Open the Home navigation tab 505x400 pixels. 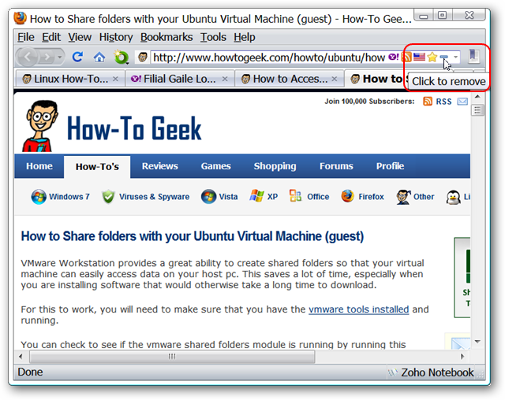point(39,166)
